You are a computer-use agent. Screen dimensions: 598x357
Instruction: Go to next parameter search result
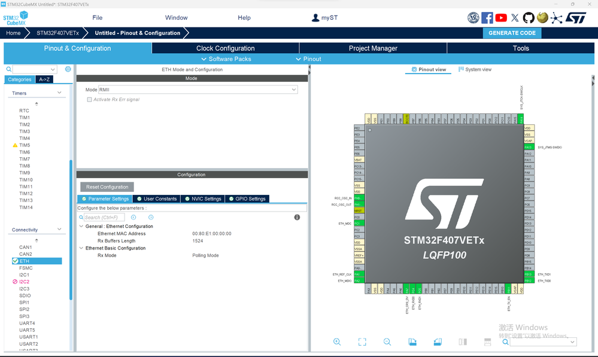pos(151,217)
